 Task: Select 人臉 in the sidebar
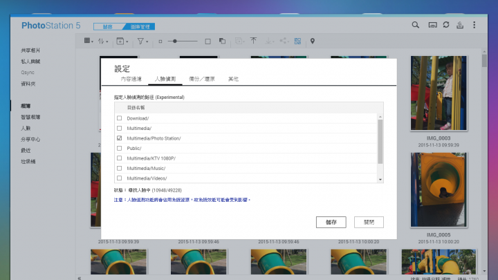click(x=26, y=129)
